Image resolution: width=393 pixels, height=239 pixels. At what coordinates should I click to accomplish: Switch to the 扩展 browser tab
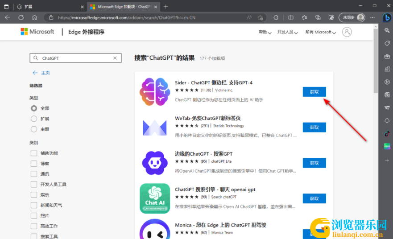(50, 7)
